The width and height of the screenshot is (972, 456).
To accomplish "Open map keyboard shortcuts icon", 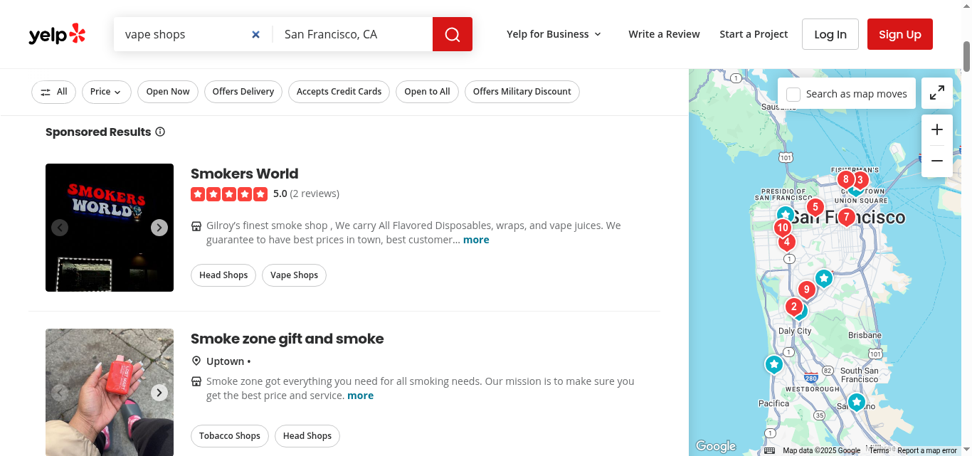I will point(769,450).
